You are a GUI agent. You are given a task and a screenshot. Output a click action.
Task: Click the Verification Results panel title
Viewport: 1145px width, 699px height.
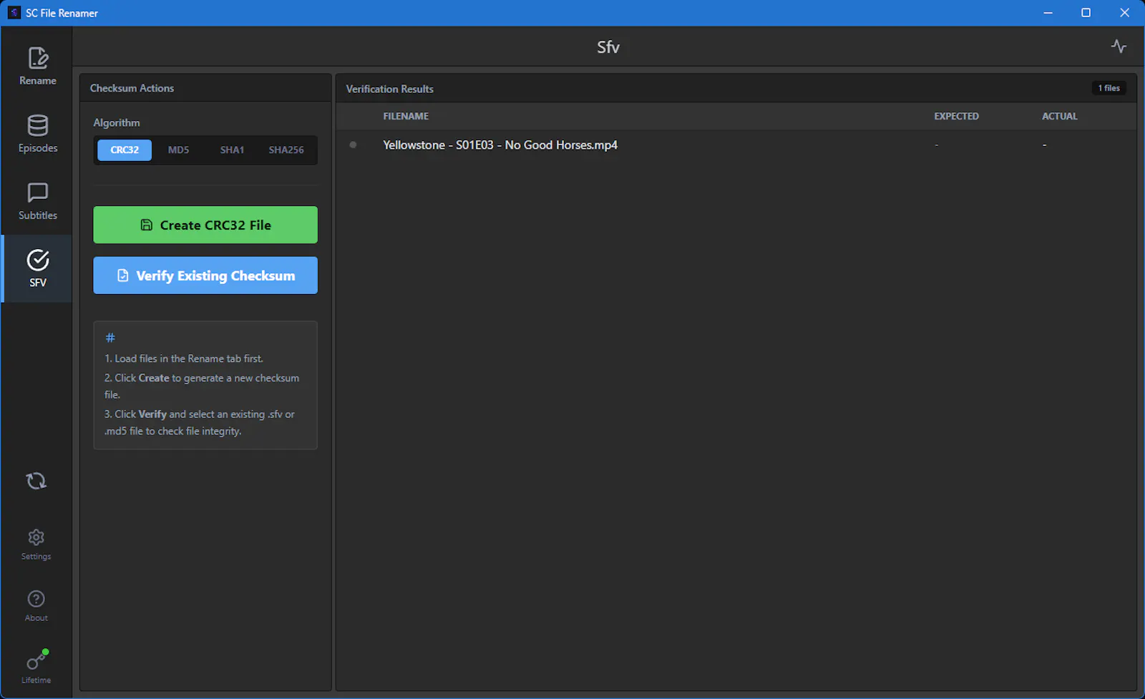[x=390, y=89]
